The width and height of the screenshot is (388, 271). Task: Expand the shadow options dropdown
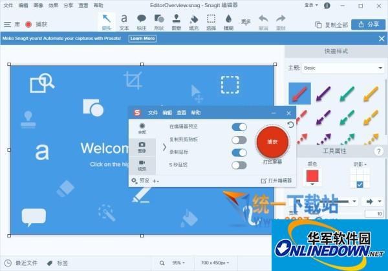pos(360,165)
